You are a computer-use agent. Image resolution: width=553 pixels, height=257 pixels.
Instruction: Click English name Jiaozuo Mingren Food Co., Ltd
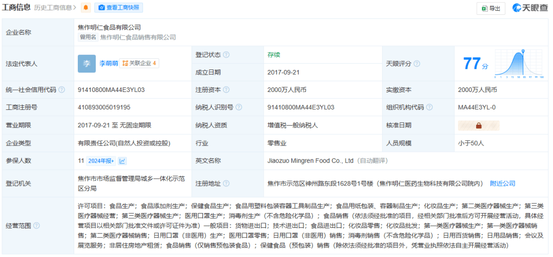[x=310, y=161]
